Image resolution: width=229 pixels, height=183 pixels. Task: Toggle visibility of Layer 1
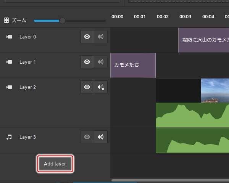pyautogui.click(x=87, y=62)
